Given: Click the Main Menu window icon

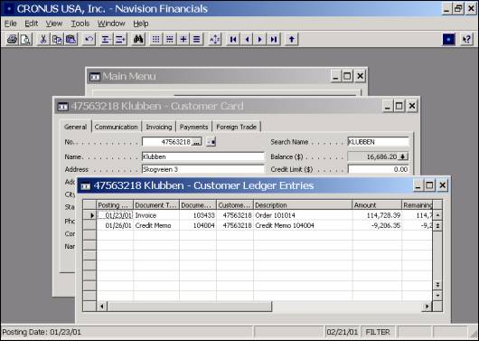Looking at the screenshot, I should point(95,76).
